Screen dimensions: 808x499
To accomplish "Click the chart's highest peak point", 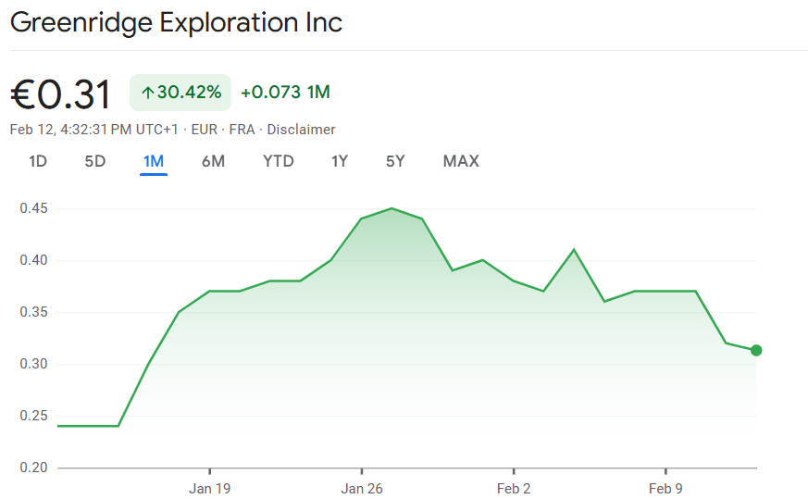I will [x=392, y=208].
